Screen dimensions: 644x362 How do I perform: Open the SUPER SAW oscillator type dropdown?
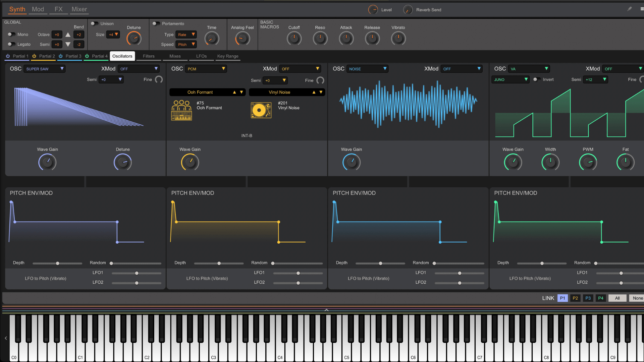(45, 69)
